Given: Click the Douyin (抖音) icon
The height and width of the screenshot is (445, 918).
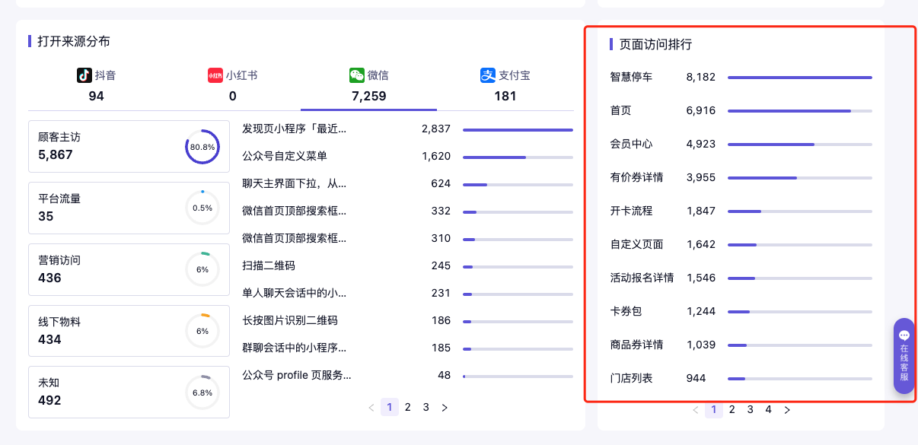Looking at the screenshot, I should [84, 75].
